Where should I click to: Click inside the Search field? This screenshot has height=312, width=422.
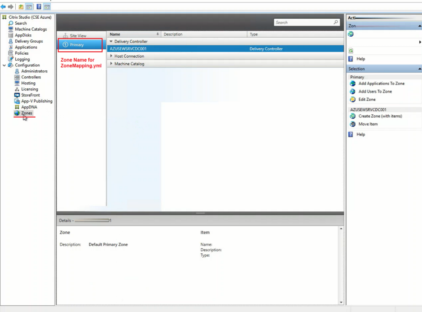point(303,22)
